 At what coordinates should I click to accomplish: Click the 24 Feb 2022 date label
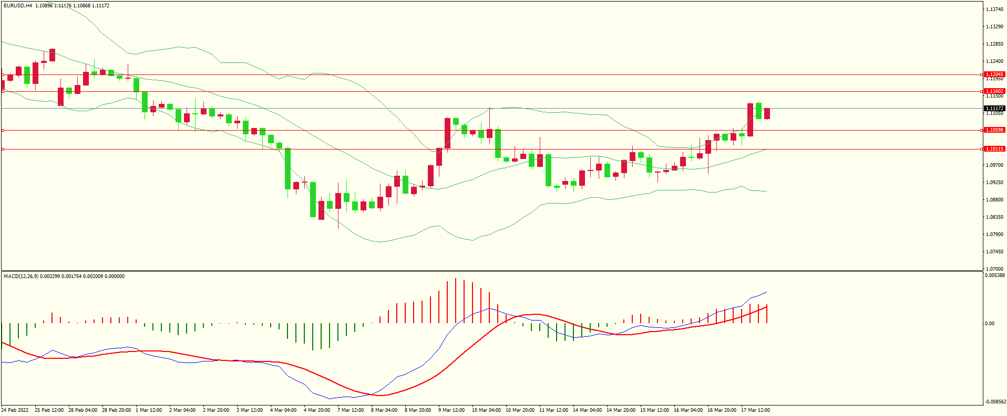pos(15,410)
